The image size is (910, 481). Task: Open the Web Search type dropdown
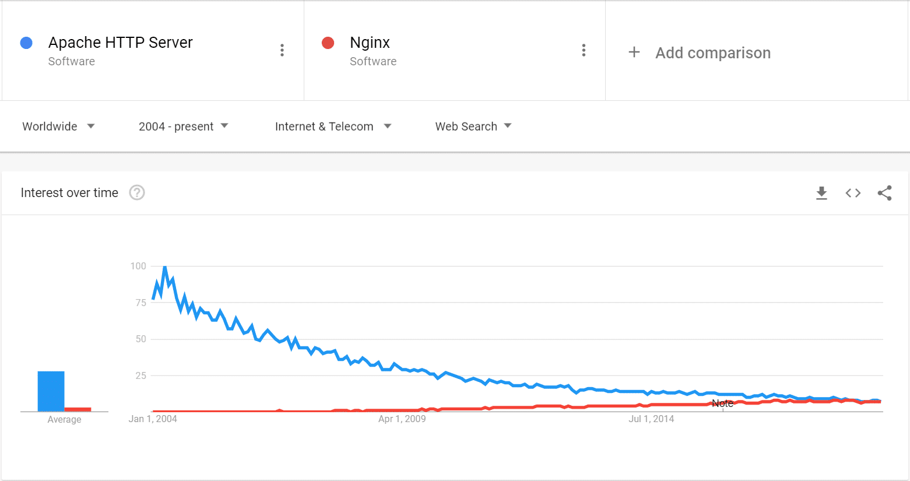click(x=473, y=126)
